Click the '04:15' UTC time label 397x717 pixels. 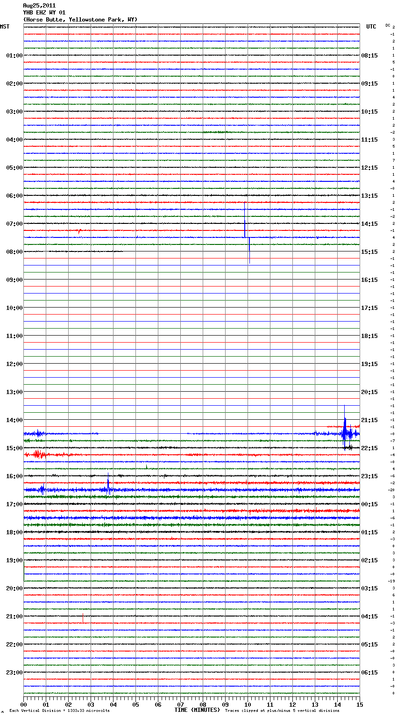369,617
